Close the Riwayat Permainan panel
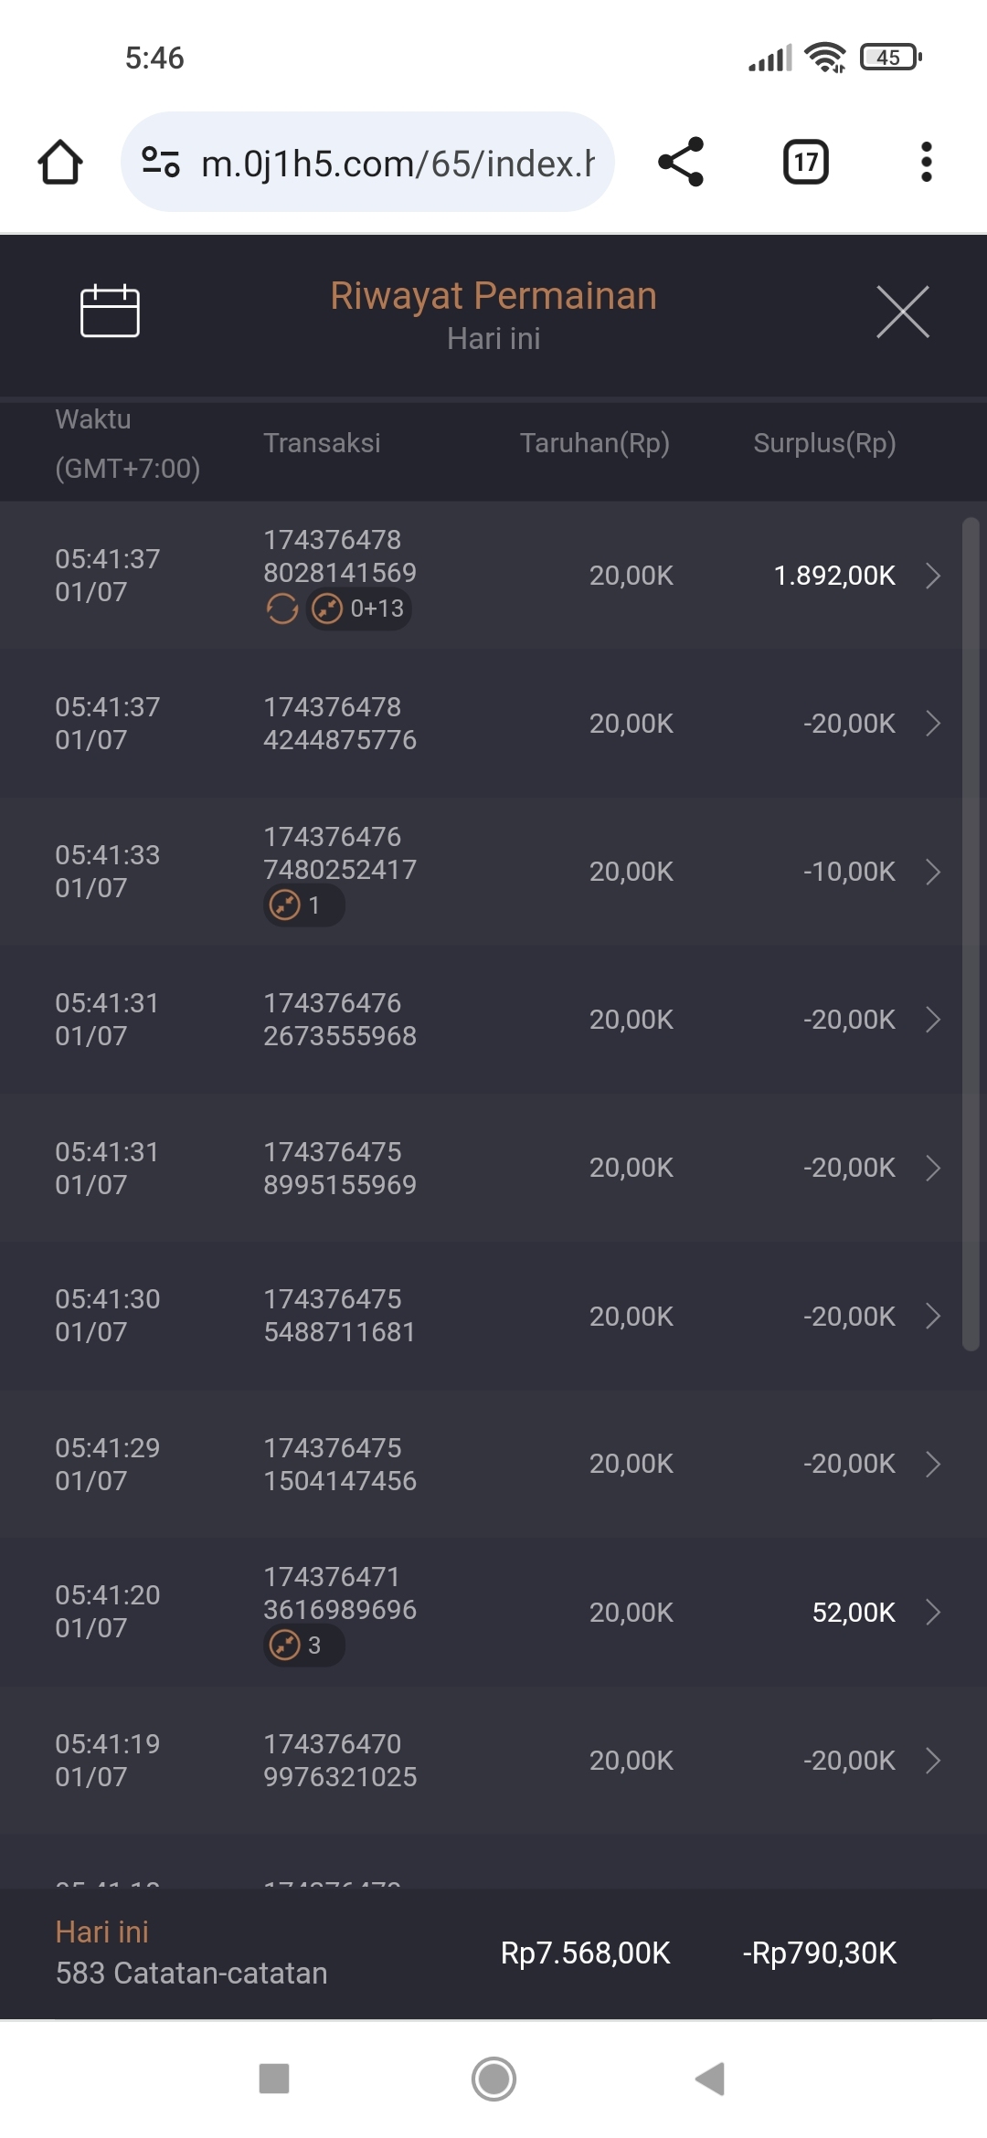987x2138 pixels. click(x=902, y=312)
